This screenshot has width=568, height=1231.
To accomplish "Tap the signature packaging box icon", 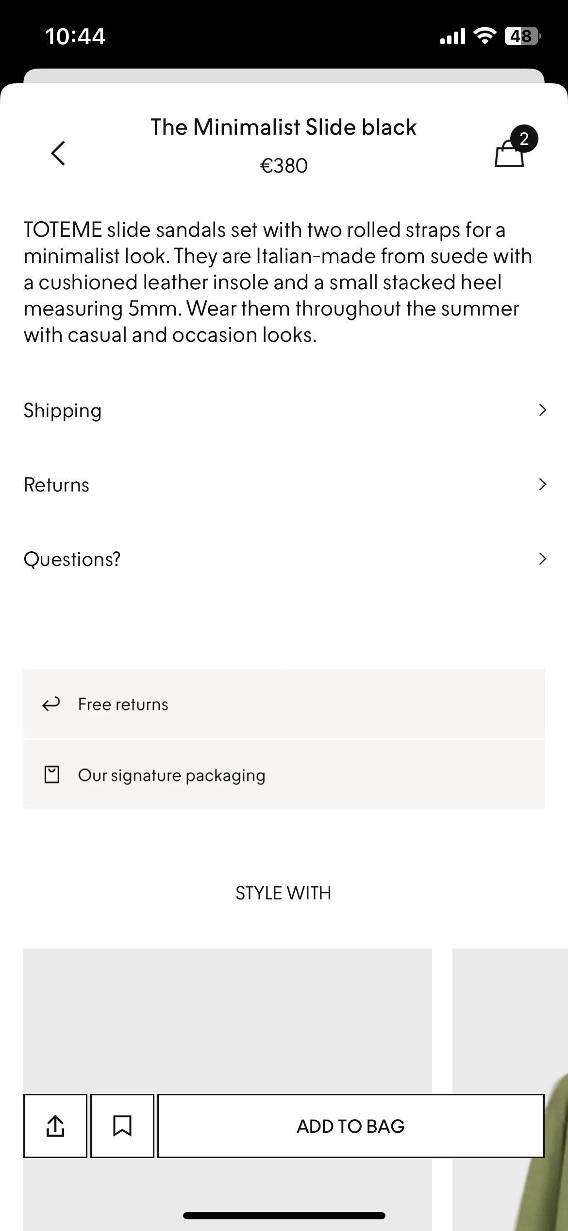I will coord(51,774).
